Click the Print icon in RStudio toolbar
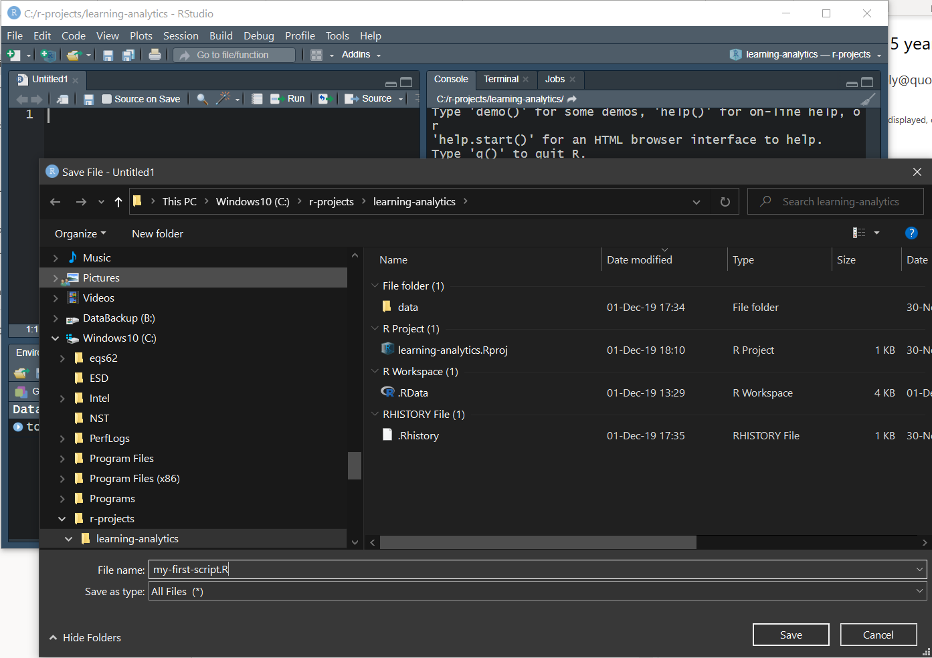The height and width of the screenshot is (658, 932). click(155, 55)
